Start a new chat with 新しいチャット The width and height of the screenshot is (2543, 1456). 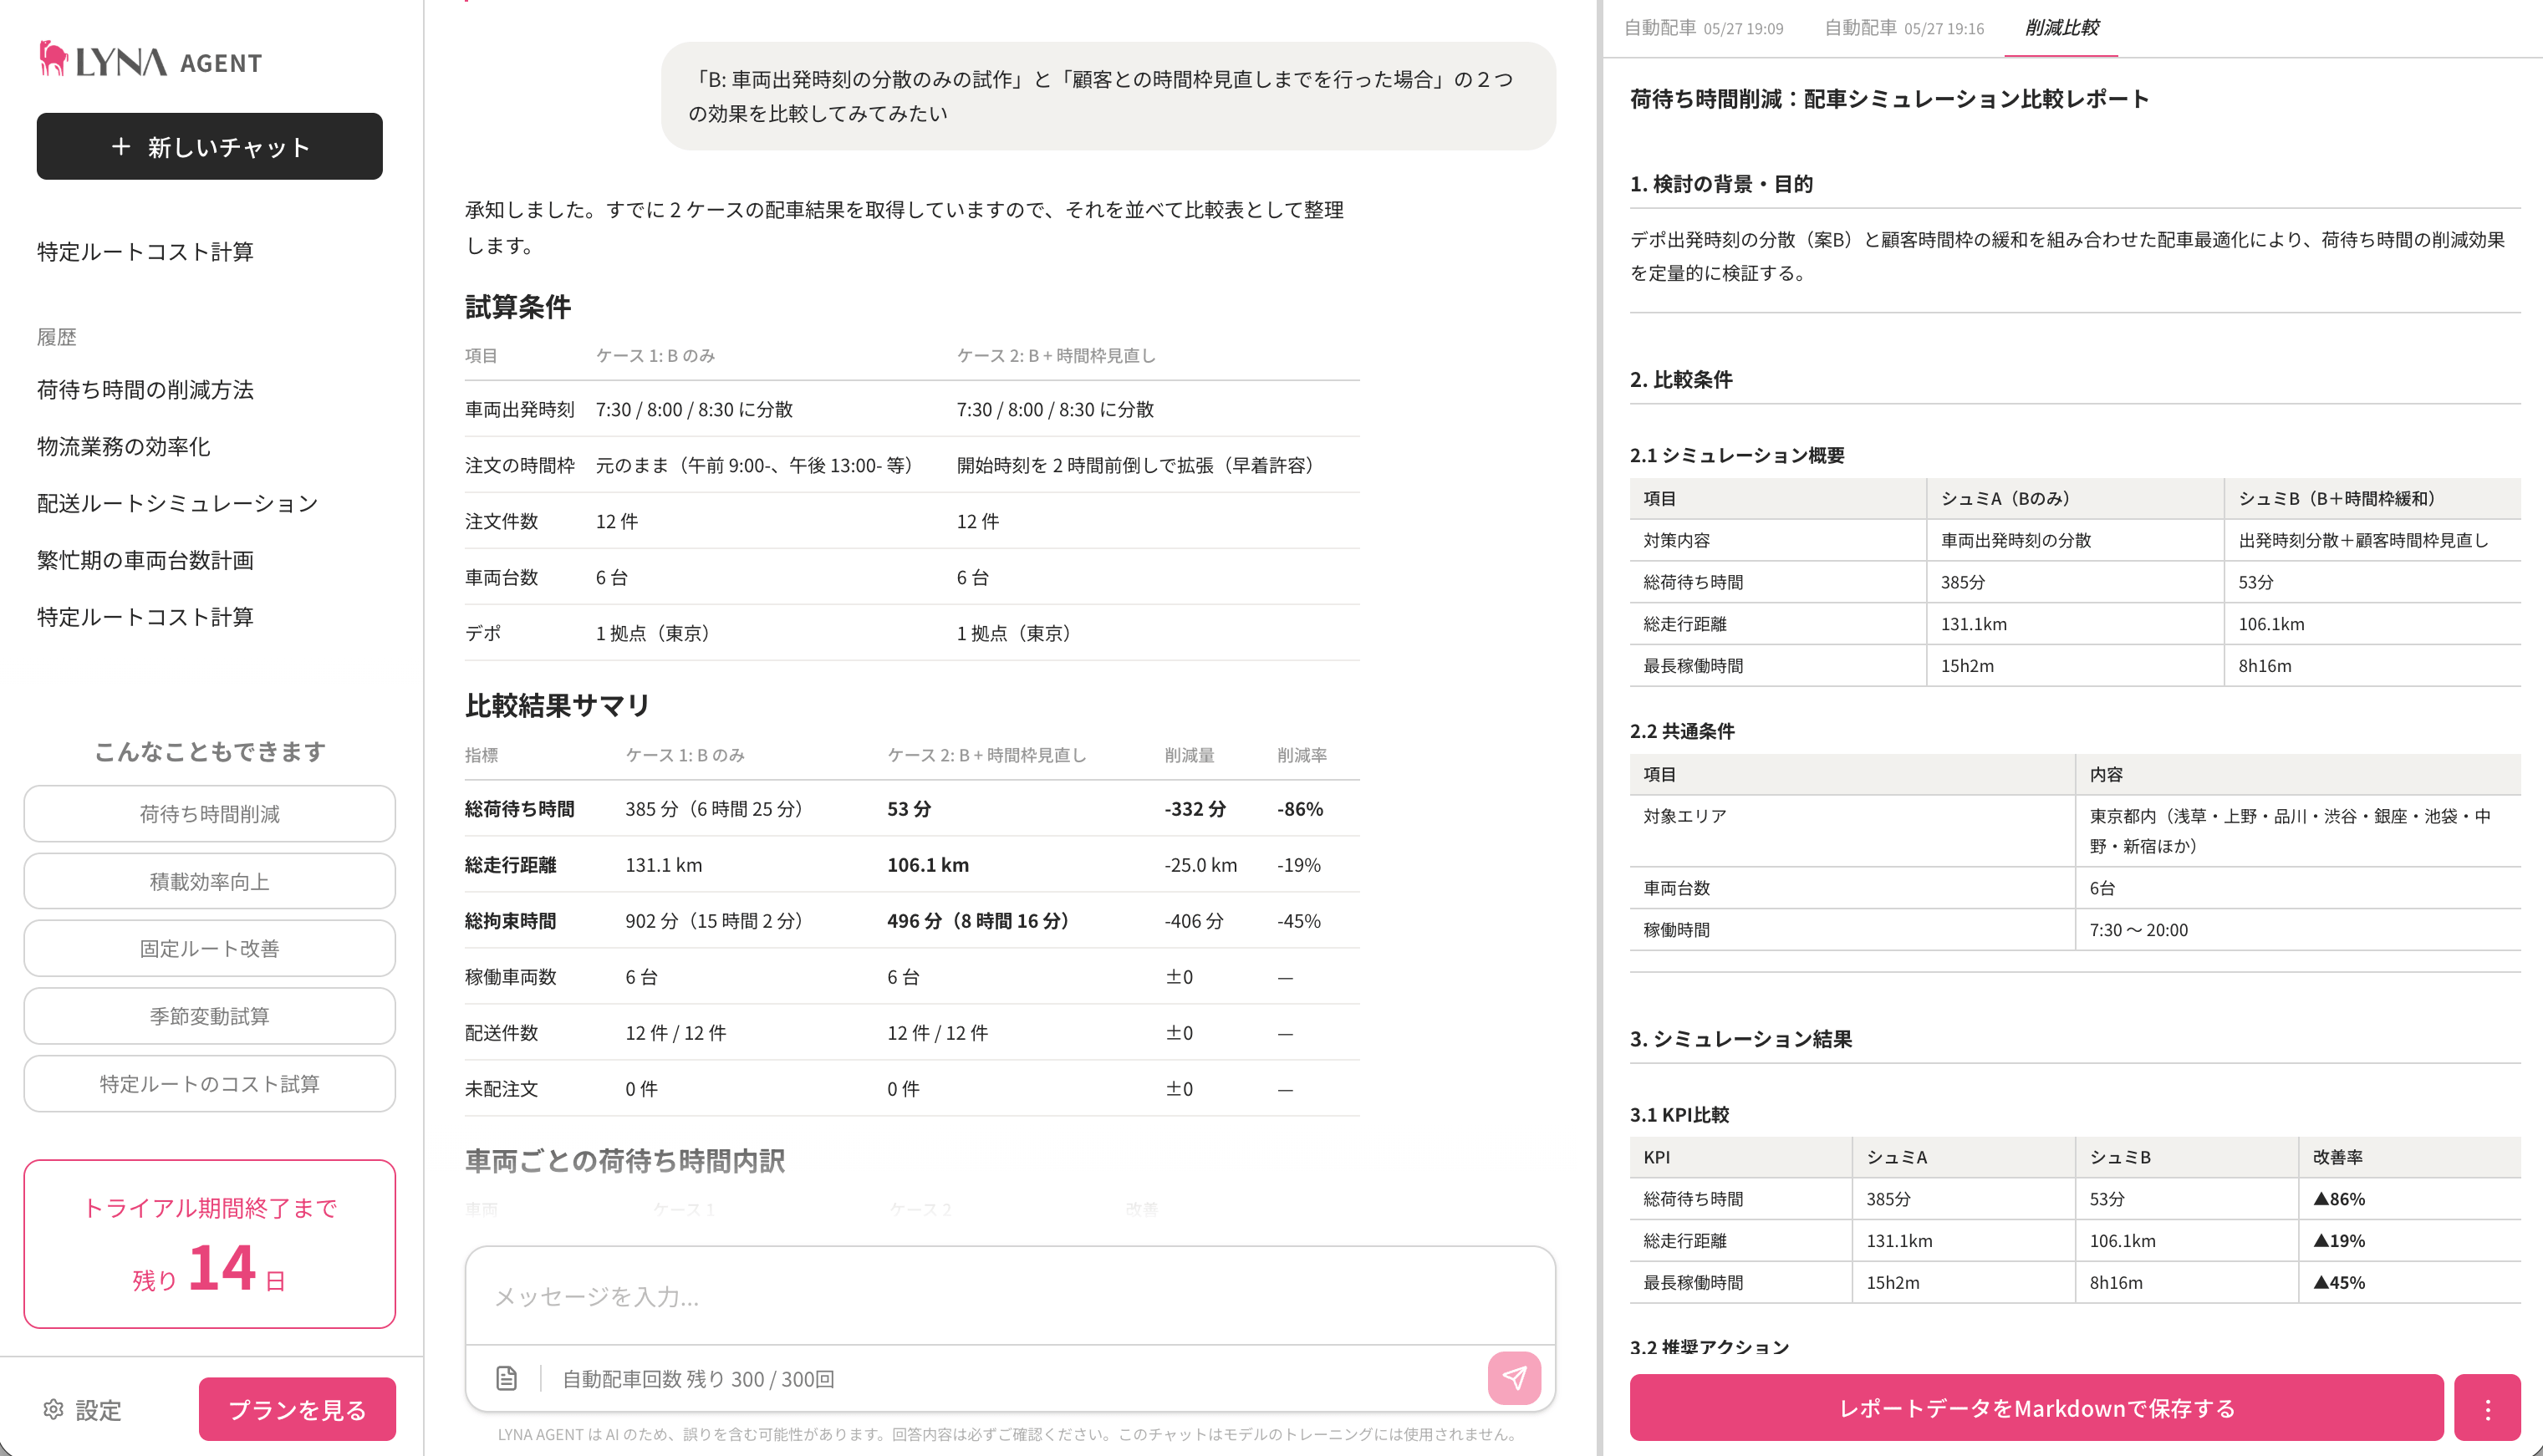coord(210,147)
